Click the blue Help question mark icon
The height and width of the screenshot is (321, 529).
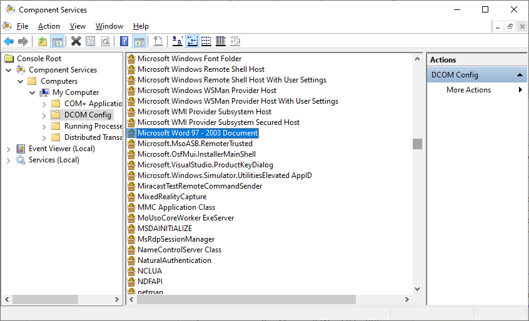tap(124, 41)
